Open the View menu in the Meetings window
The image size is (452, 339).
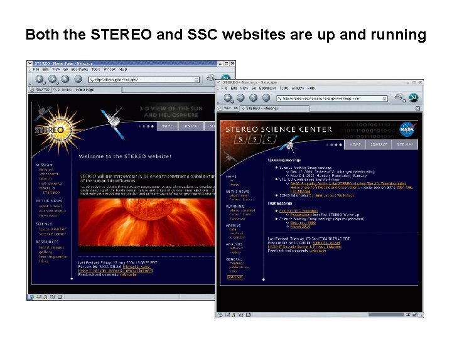tap(244, 89)
